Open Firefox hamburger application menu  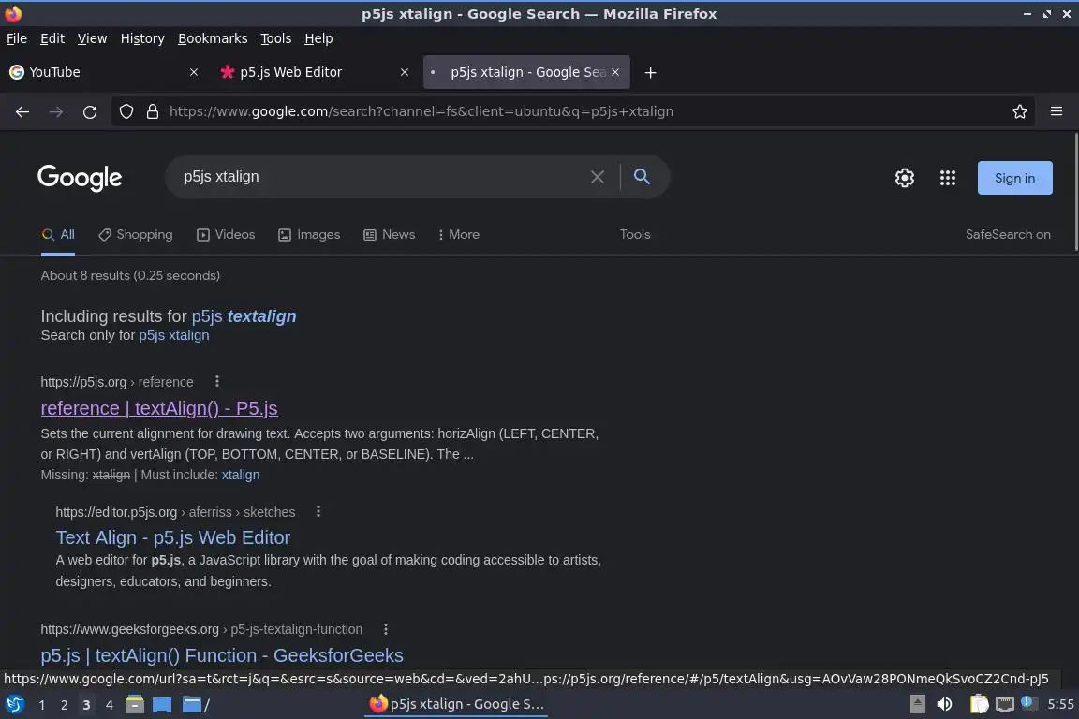point(1057,111)
